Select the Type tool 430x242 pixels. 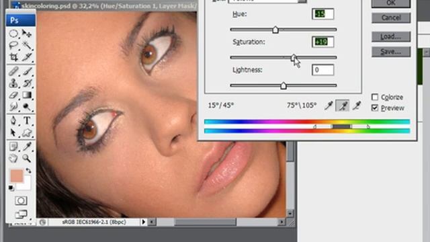pyautogui.click(x=27, y=121)
